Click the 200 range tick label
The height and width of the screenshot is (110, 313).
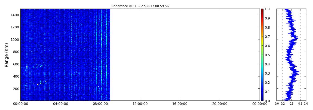[x=16, y=89]
